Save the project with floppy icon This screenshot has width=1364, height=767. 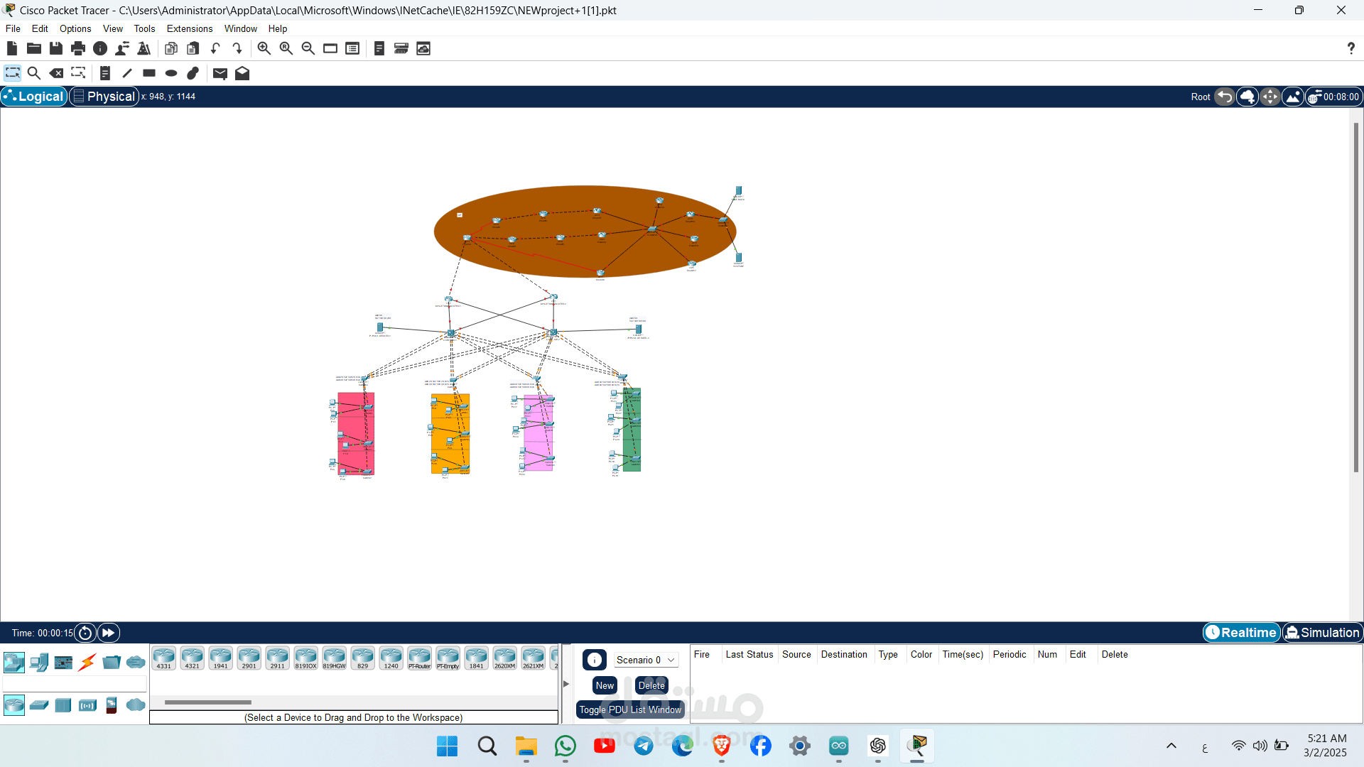click(56, 48)
